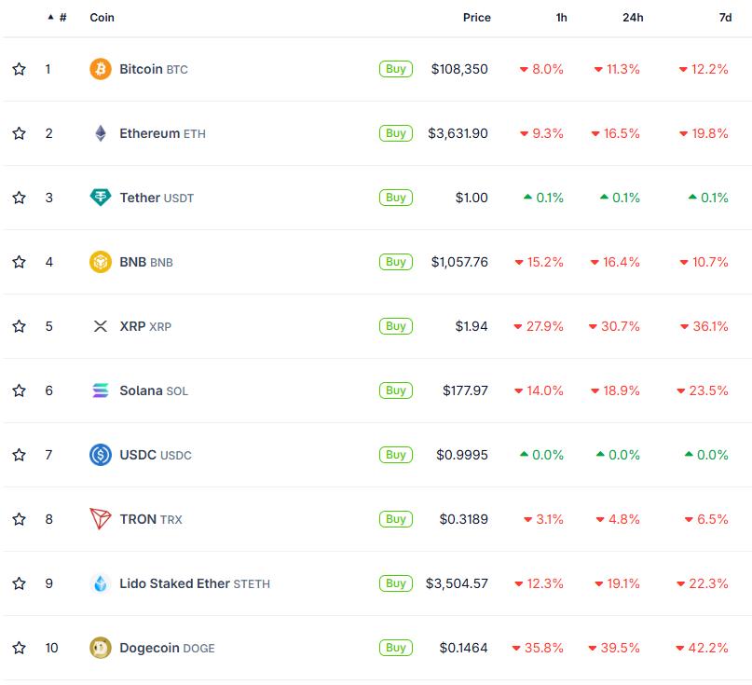This screenshot has height=685, width=752.
Task: Sort by the 1h column header
Action: pyautogui.click(x=561, y=18)
